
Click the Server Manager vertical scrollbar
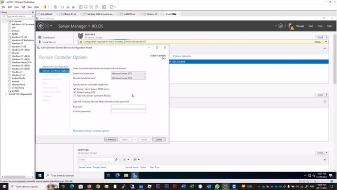coord(335,60)
